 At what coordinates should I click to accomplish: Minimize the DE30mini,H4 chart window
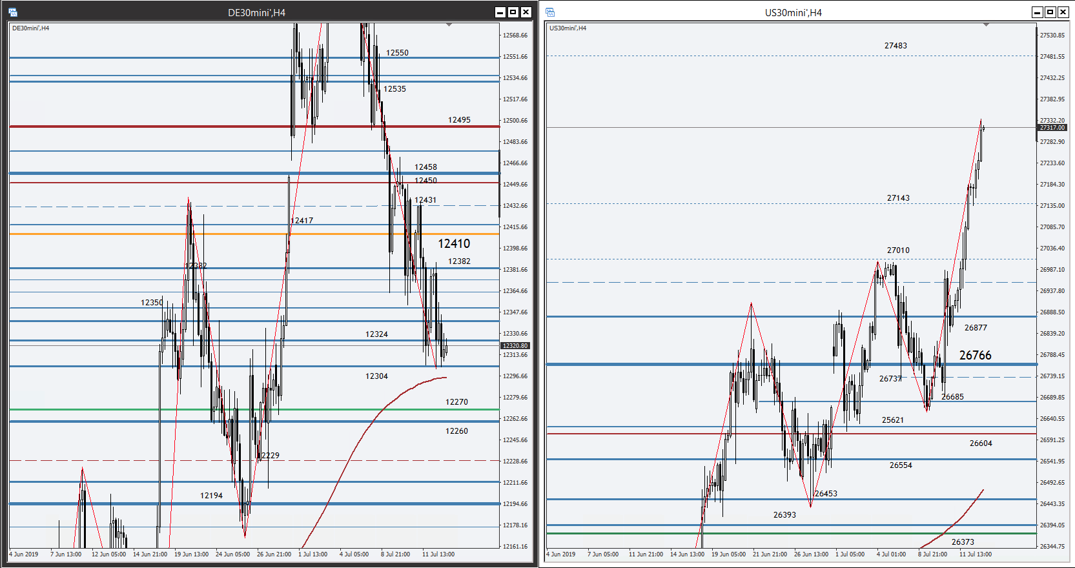point(500,12)
